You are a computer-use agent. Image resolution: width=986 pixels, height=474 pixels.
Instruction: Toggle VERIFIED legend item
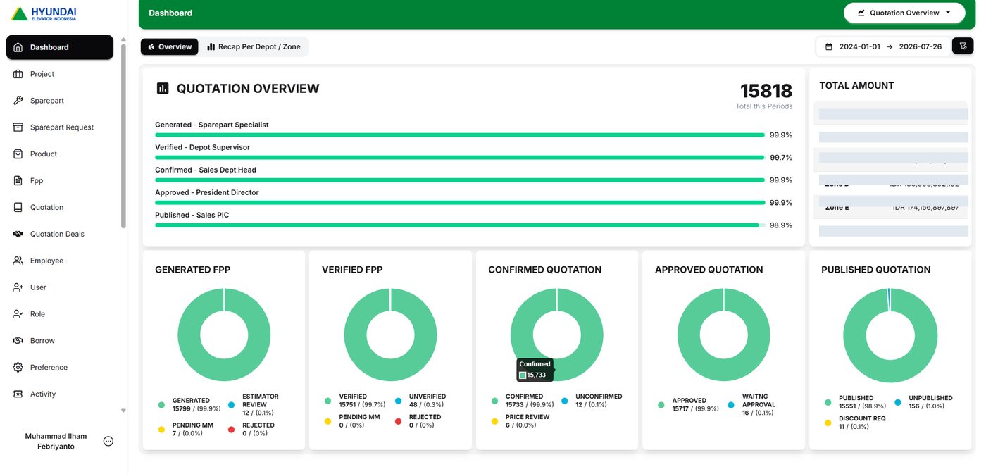click(x=355, y=400)
